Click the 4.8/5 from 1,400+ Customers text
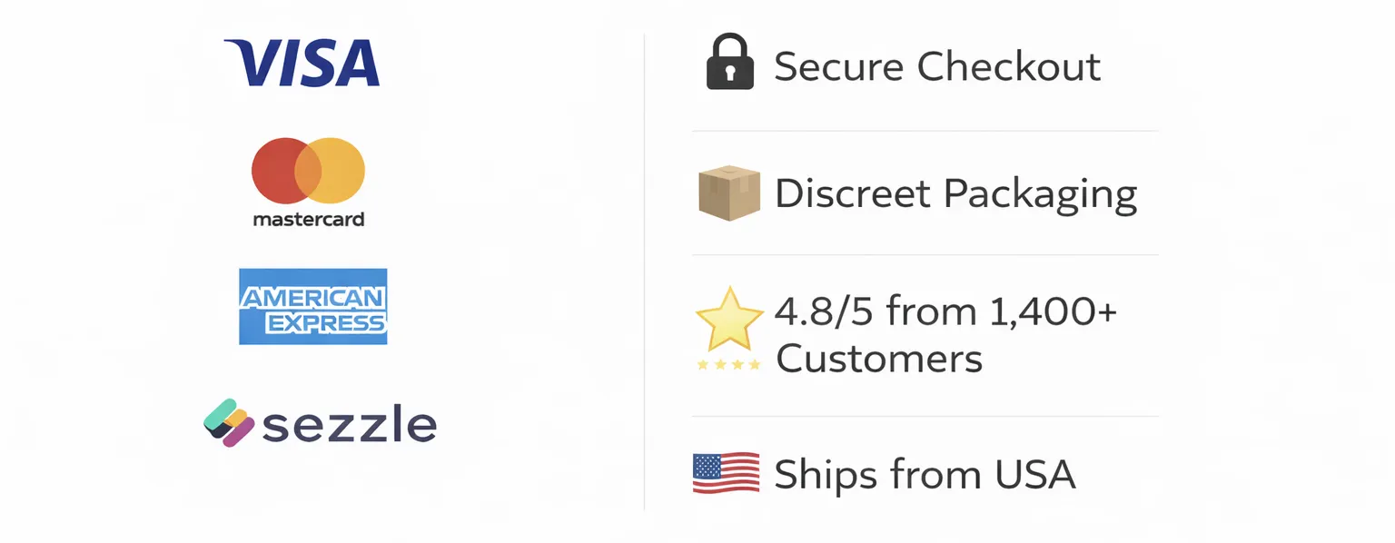Viewport: 1395px width, 543px height. 945,335
